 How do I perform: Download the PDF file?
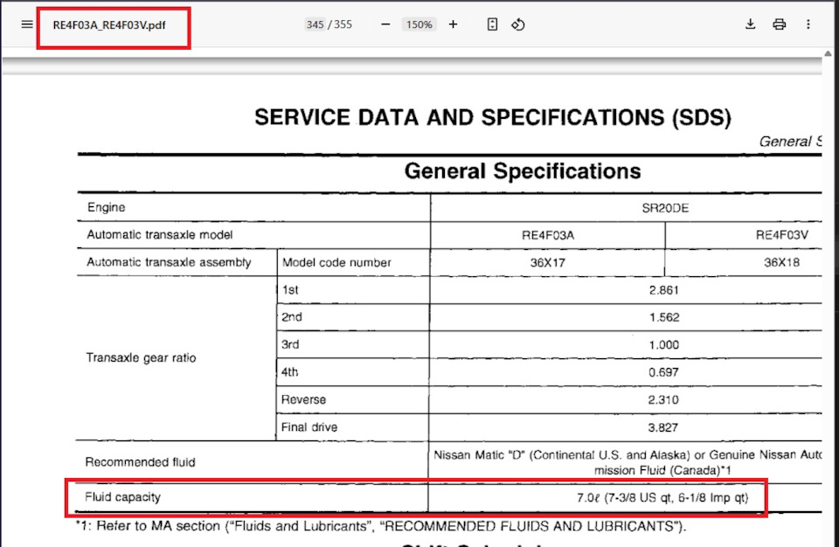coord(750,24)
